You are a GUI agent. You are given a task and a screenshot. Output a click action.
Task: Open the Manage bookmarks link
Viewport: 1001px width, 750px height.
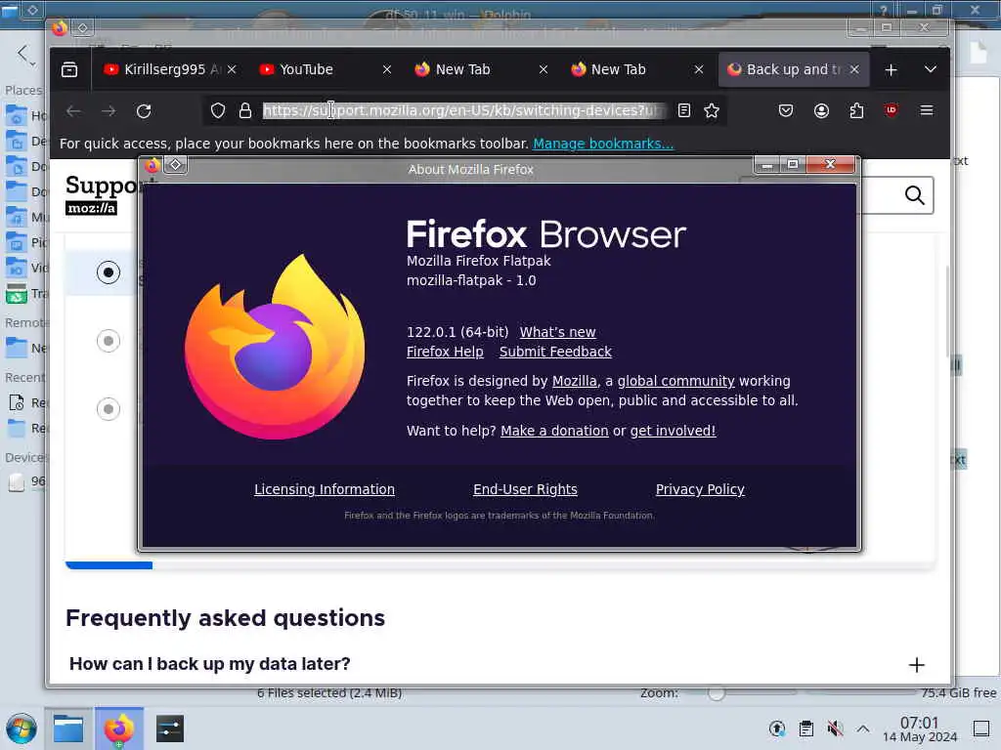602,144
